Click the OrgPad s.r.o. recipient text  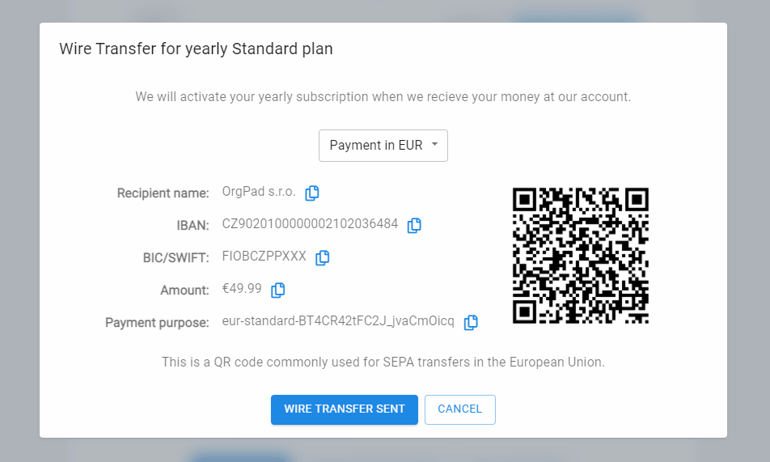[259, 192]
